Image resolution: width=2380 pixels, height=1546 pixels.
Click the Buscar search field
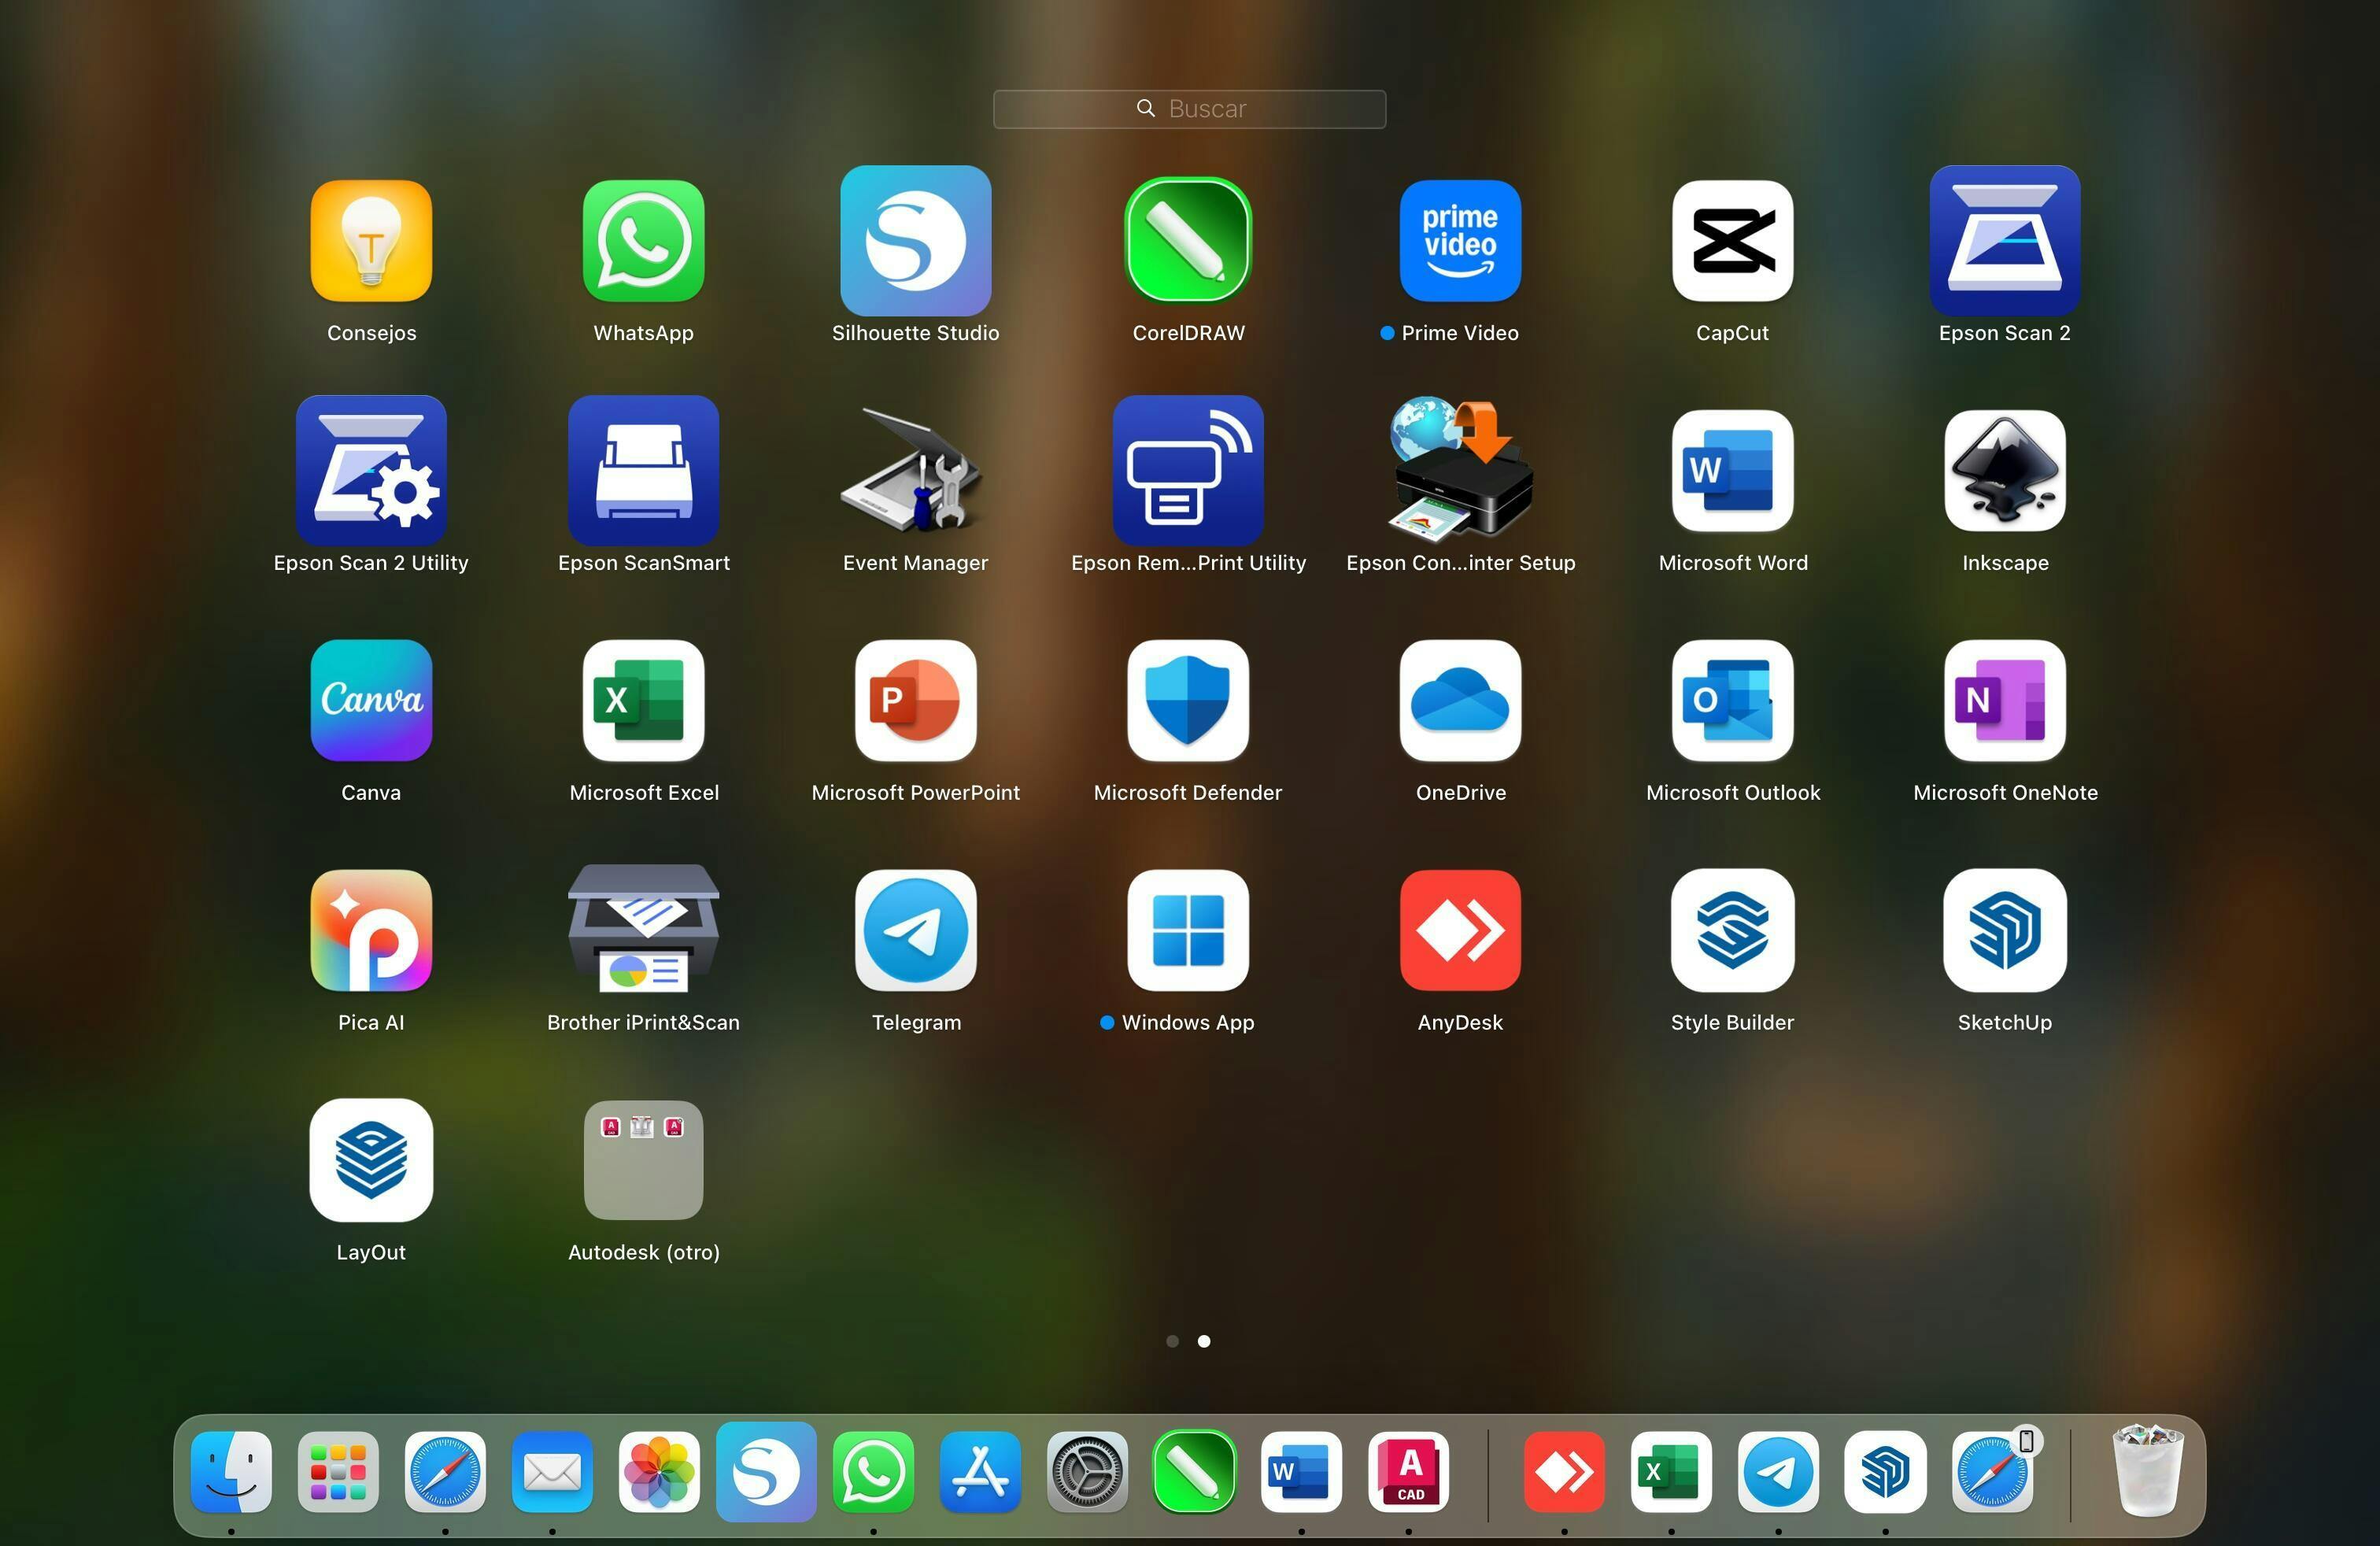[1189, 109]
